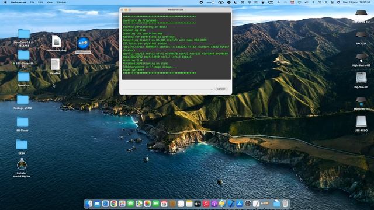Click the eject icon in menu bar
The image size is (374, 210).
tap(278, 2)
